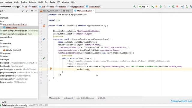
Task: Click the implement gutter icon at line 23
Action: click(44, 58)
